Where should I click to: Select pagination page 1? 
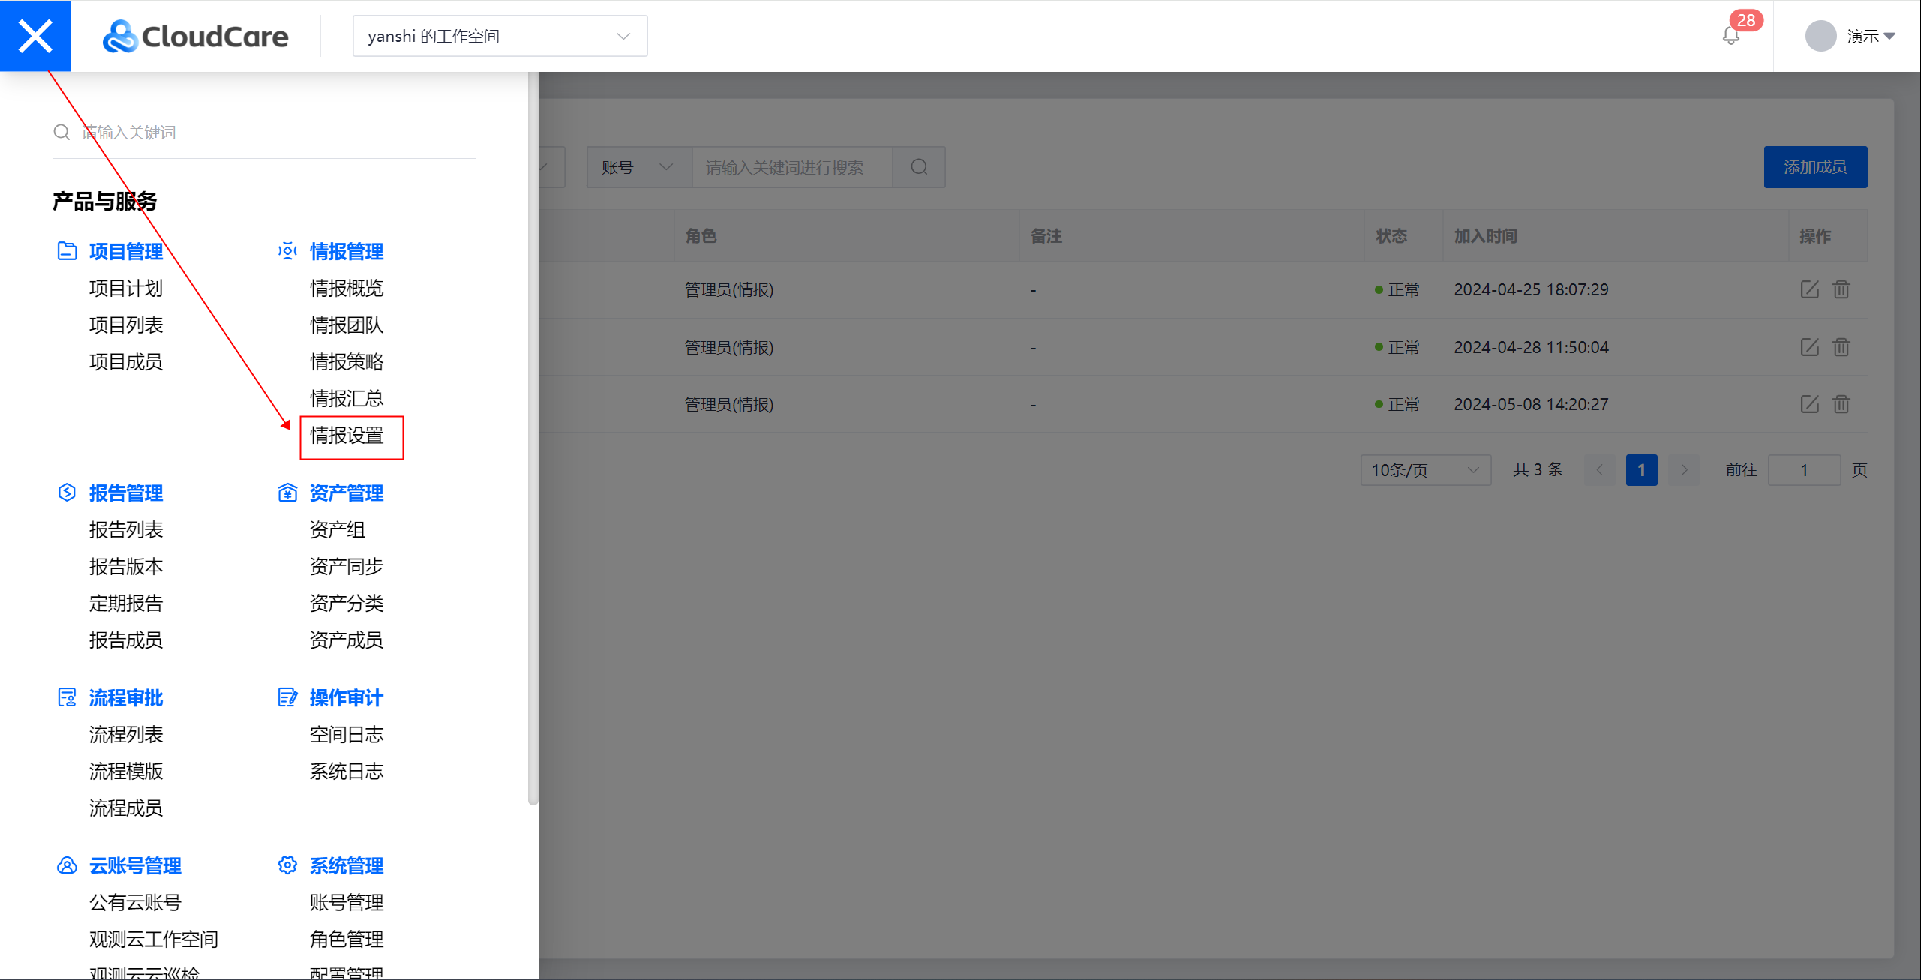point(1641,470)
